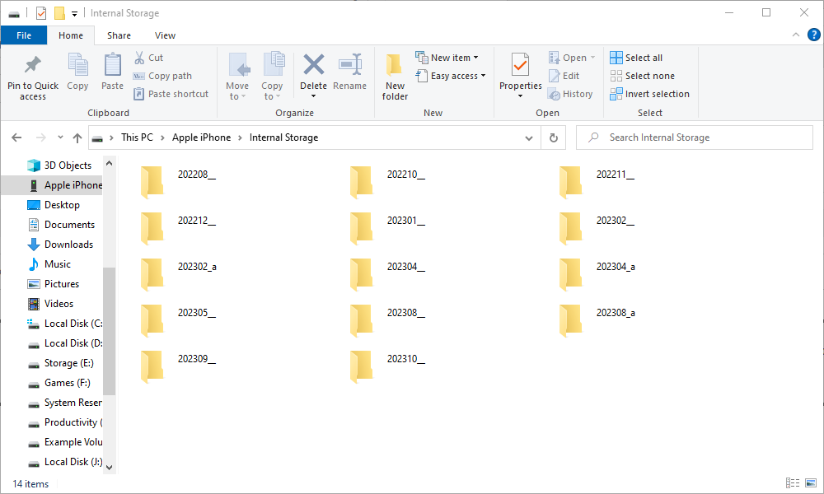Click Apple iPhone in the breadcrumb
The width and height of the screenshot is (824, 494).
click(201, 137)
